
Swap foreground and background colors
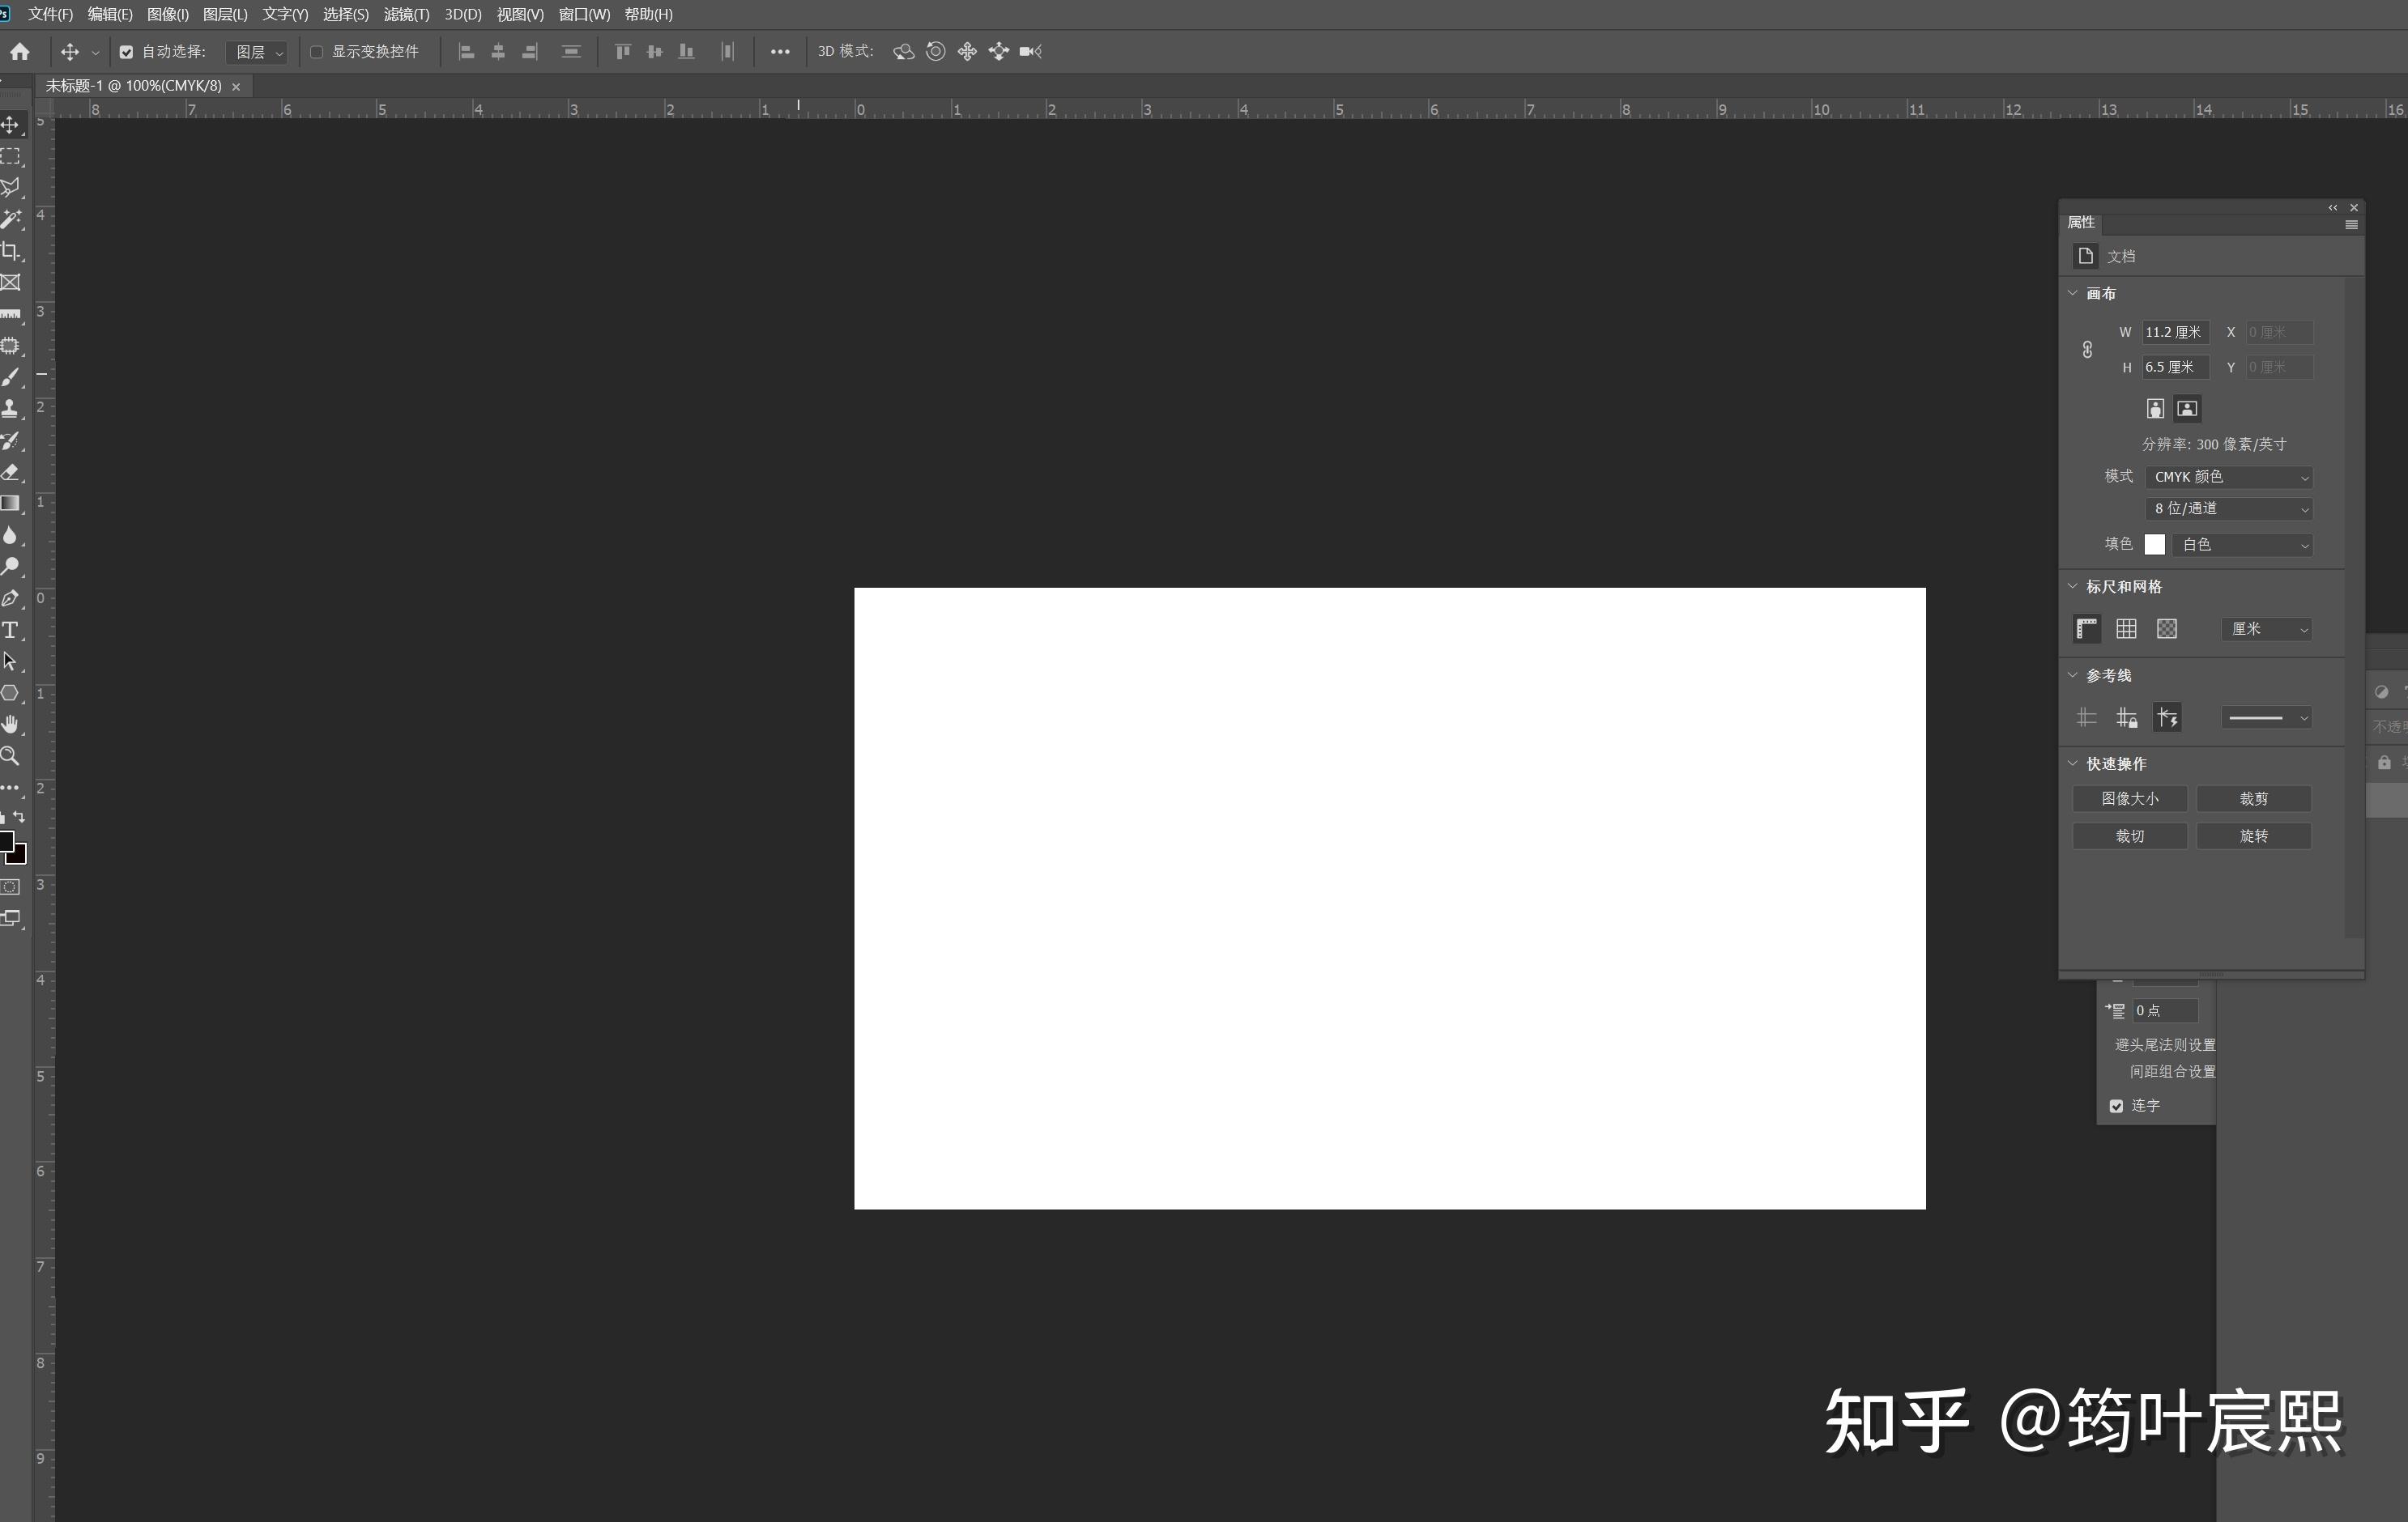18,817
